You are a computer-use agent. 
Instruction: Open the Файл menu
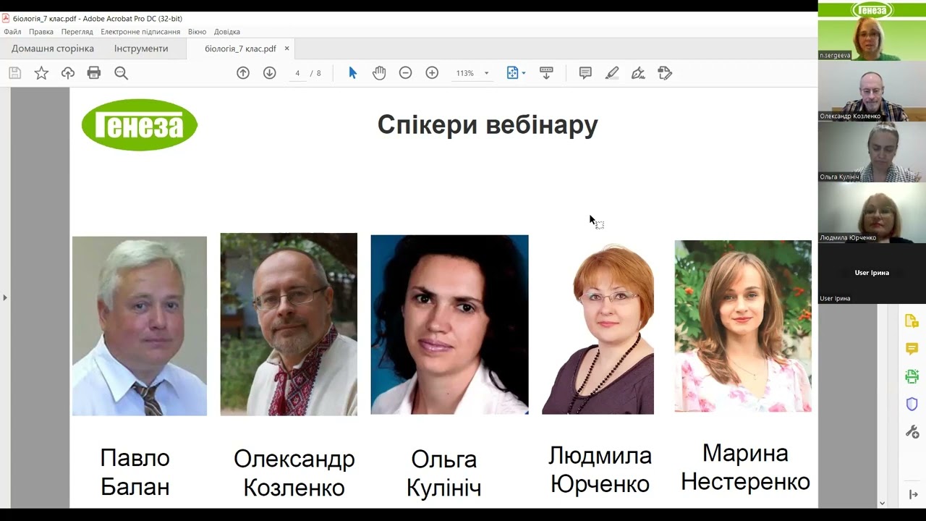[x=12, y=32]
